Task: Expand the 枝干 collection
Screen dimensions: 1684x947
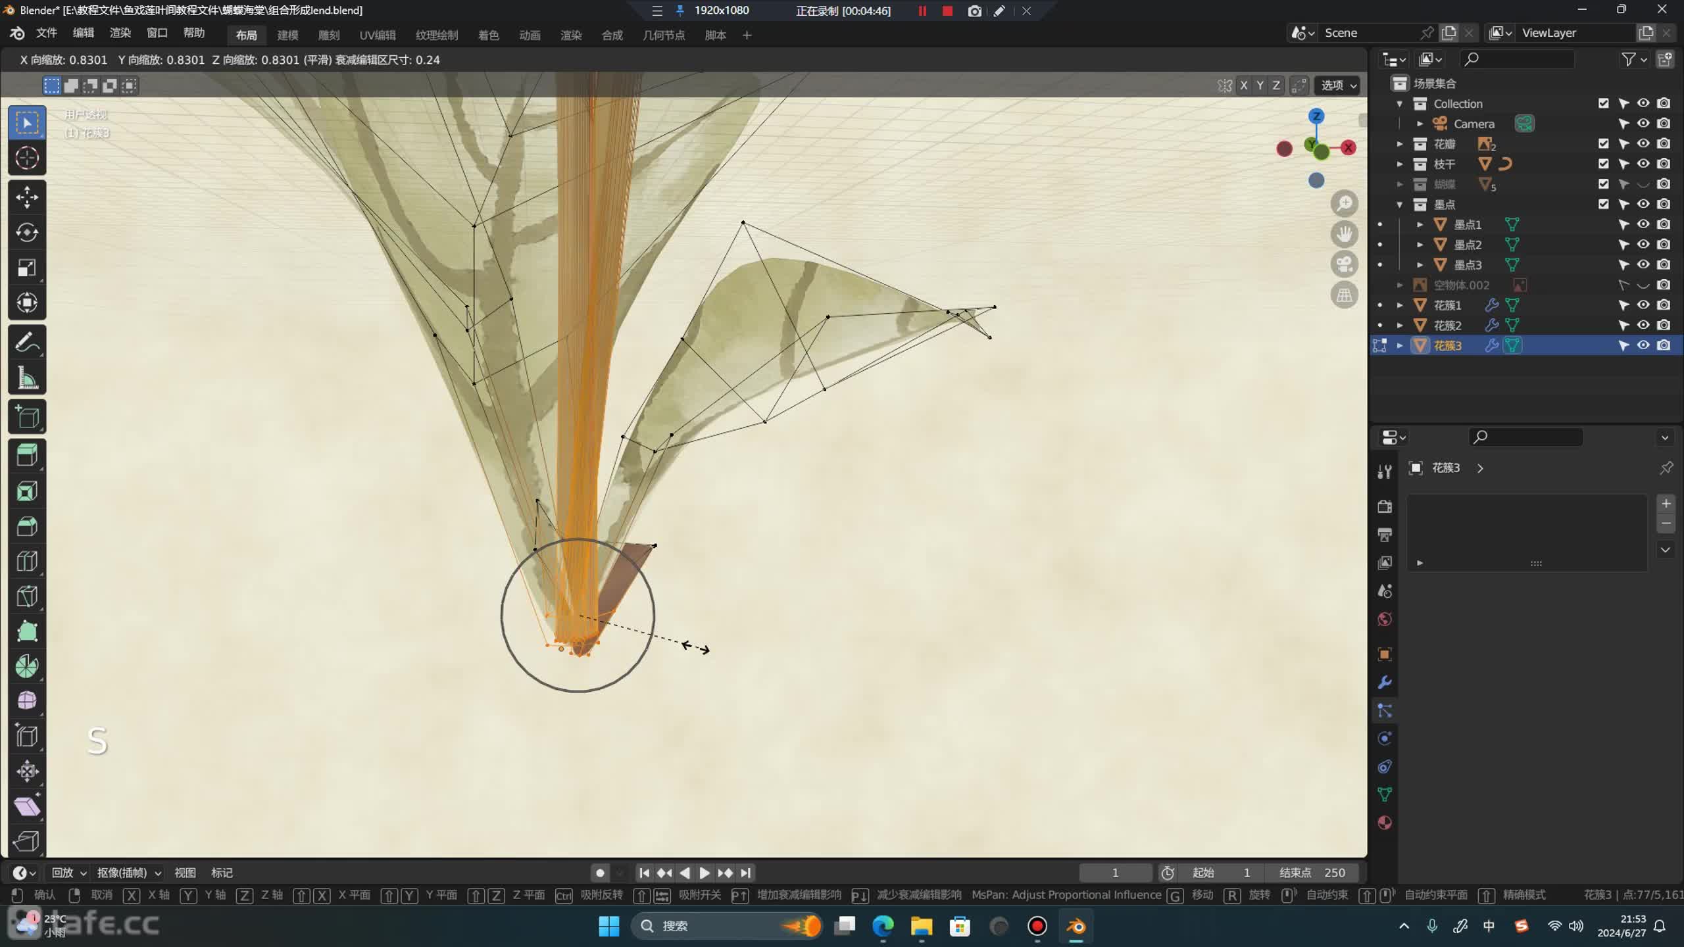Action: coord(1400,164)
